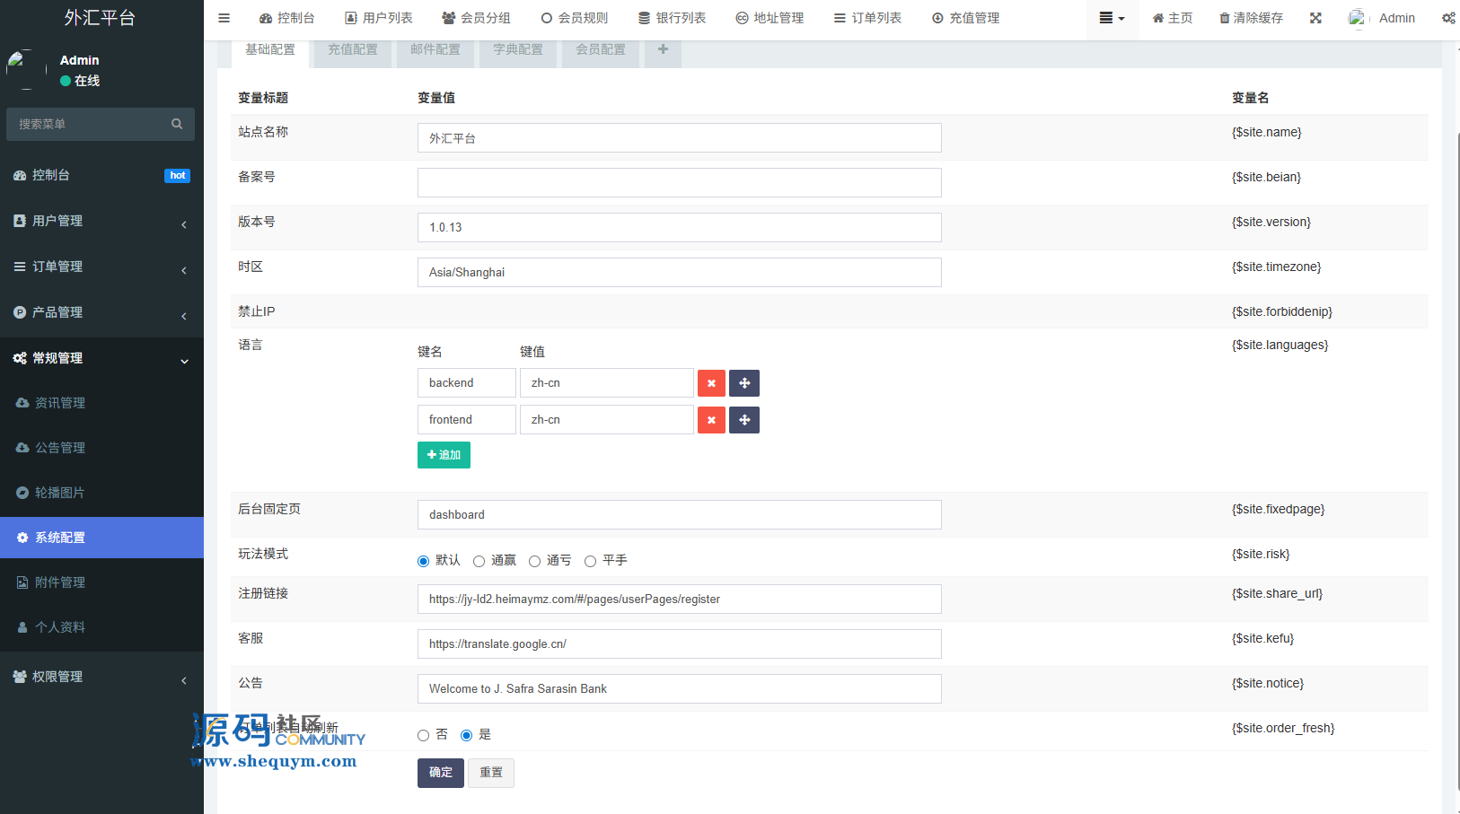This screenshot has height=814, width=1460.
Task: Click the hamburger menu toggle icon
Action: 224,18
